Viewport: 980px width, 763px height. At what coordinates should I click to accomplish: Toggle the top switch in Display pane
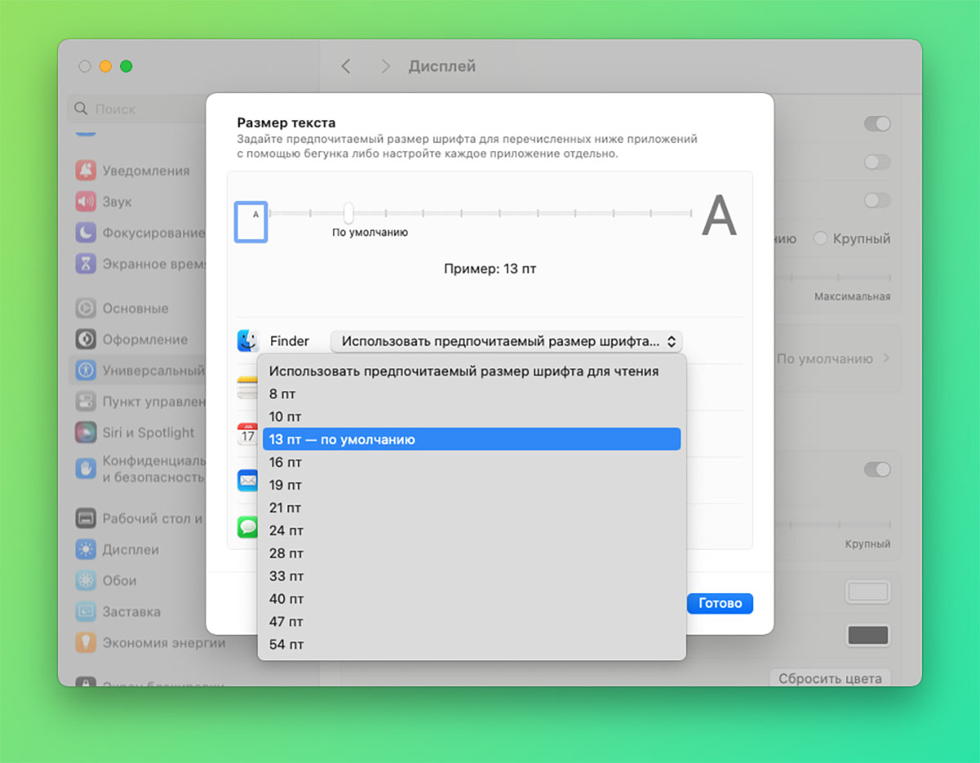point(877,123)
